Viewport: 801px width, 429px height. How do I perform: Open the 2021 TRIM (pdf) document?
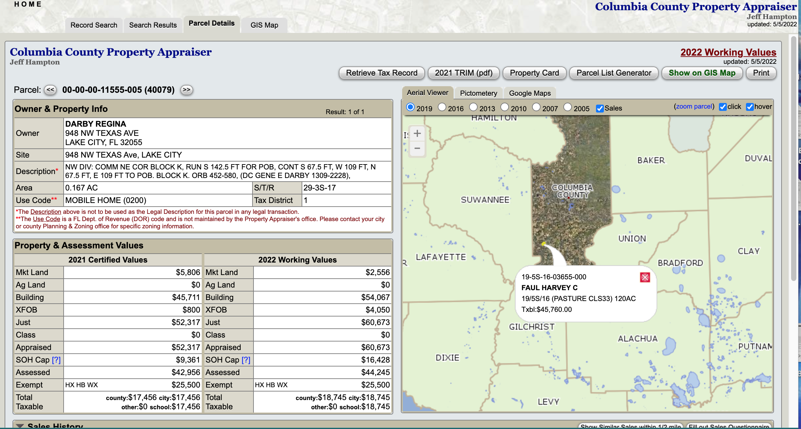pyautogui.click(x=464, y=73)
